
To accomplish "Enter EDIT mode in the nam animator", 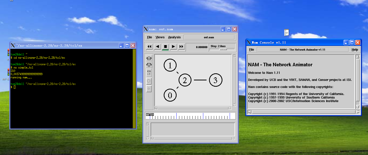I will pyautogui.click(x=149, y=73).
